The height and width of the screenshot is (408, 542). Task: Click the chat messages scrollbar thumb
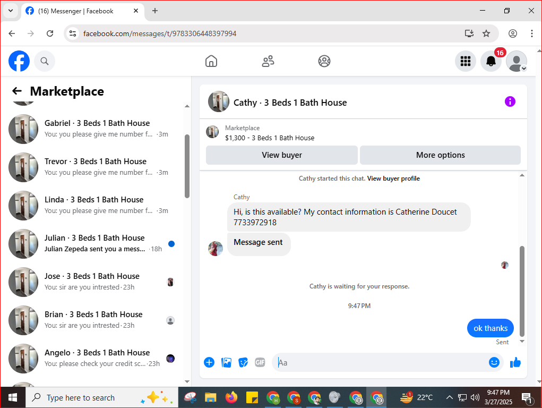522,291
